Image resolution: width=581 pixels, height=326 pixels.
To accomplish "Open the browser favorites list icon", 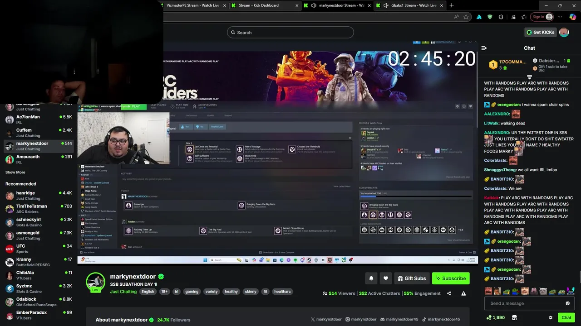I will (524, 17).
